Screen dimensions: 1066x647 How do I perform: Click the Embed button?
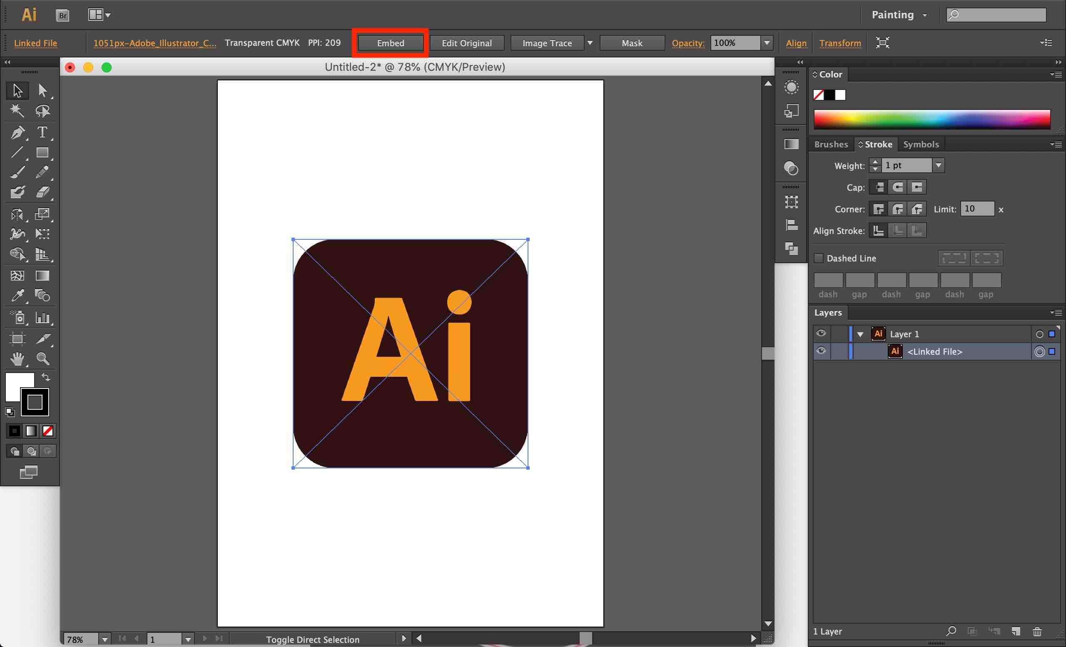390,43
